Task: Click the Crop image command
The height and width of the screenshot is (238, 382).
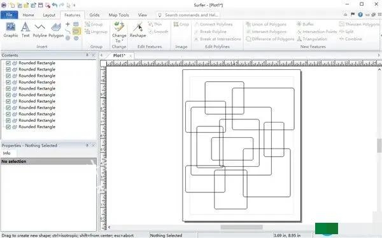Action: click(x=181, y=24)
